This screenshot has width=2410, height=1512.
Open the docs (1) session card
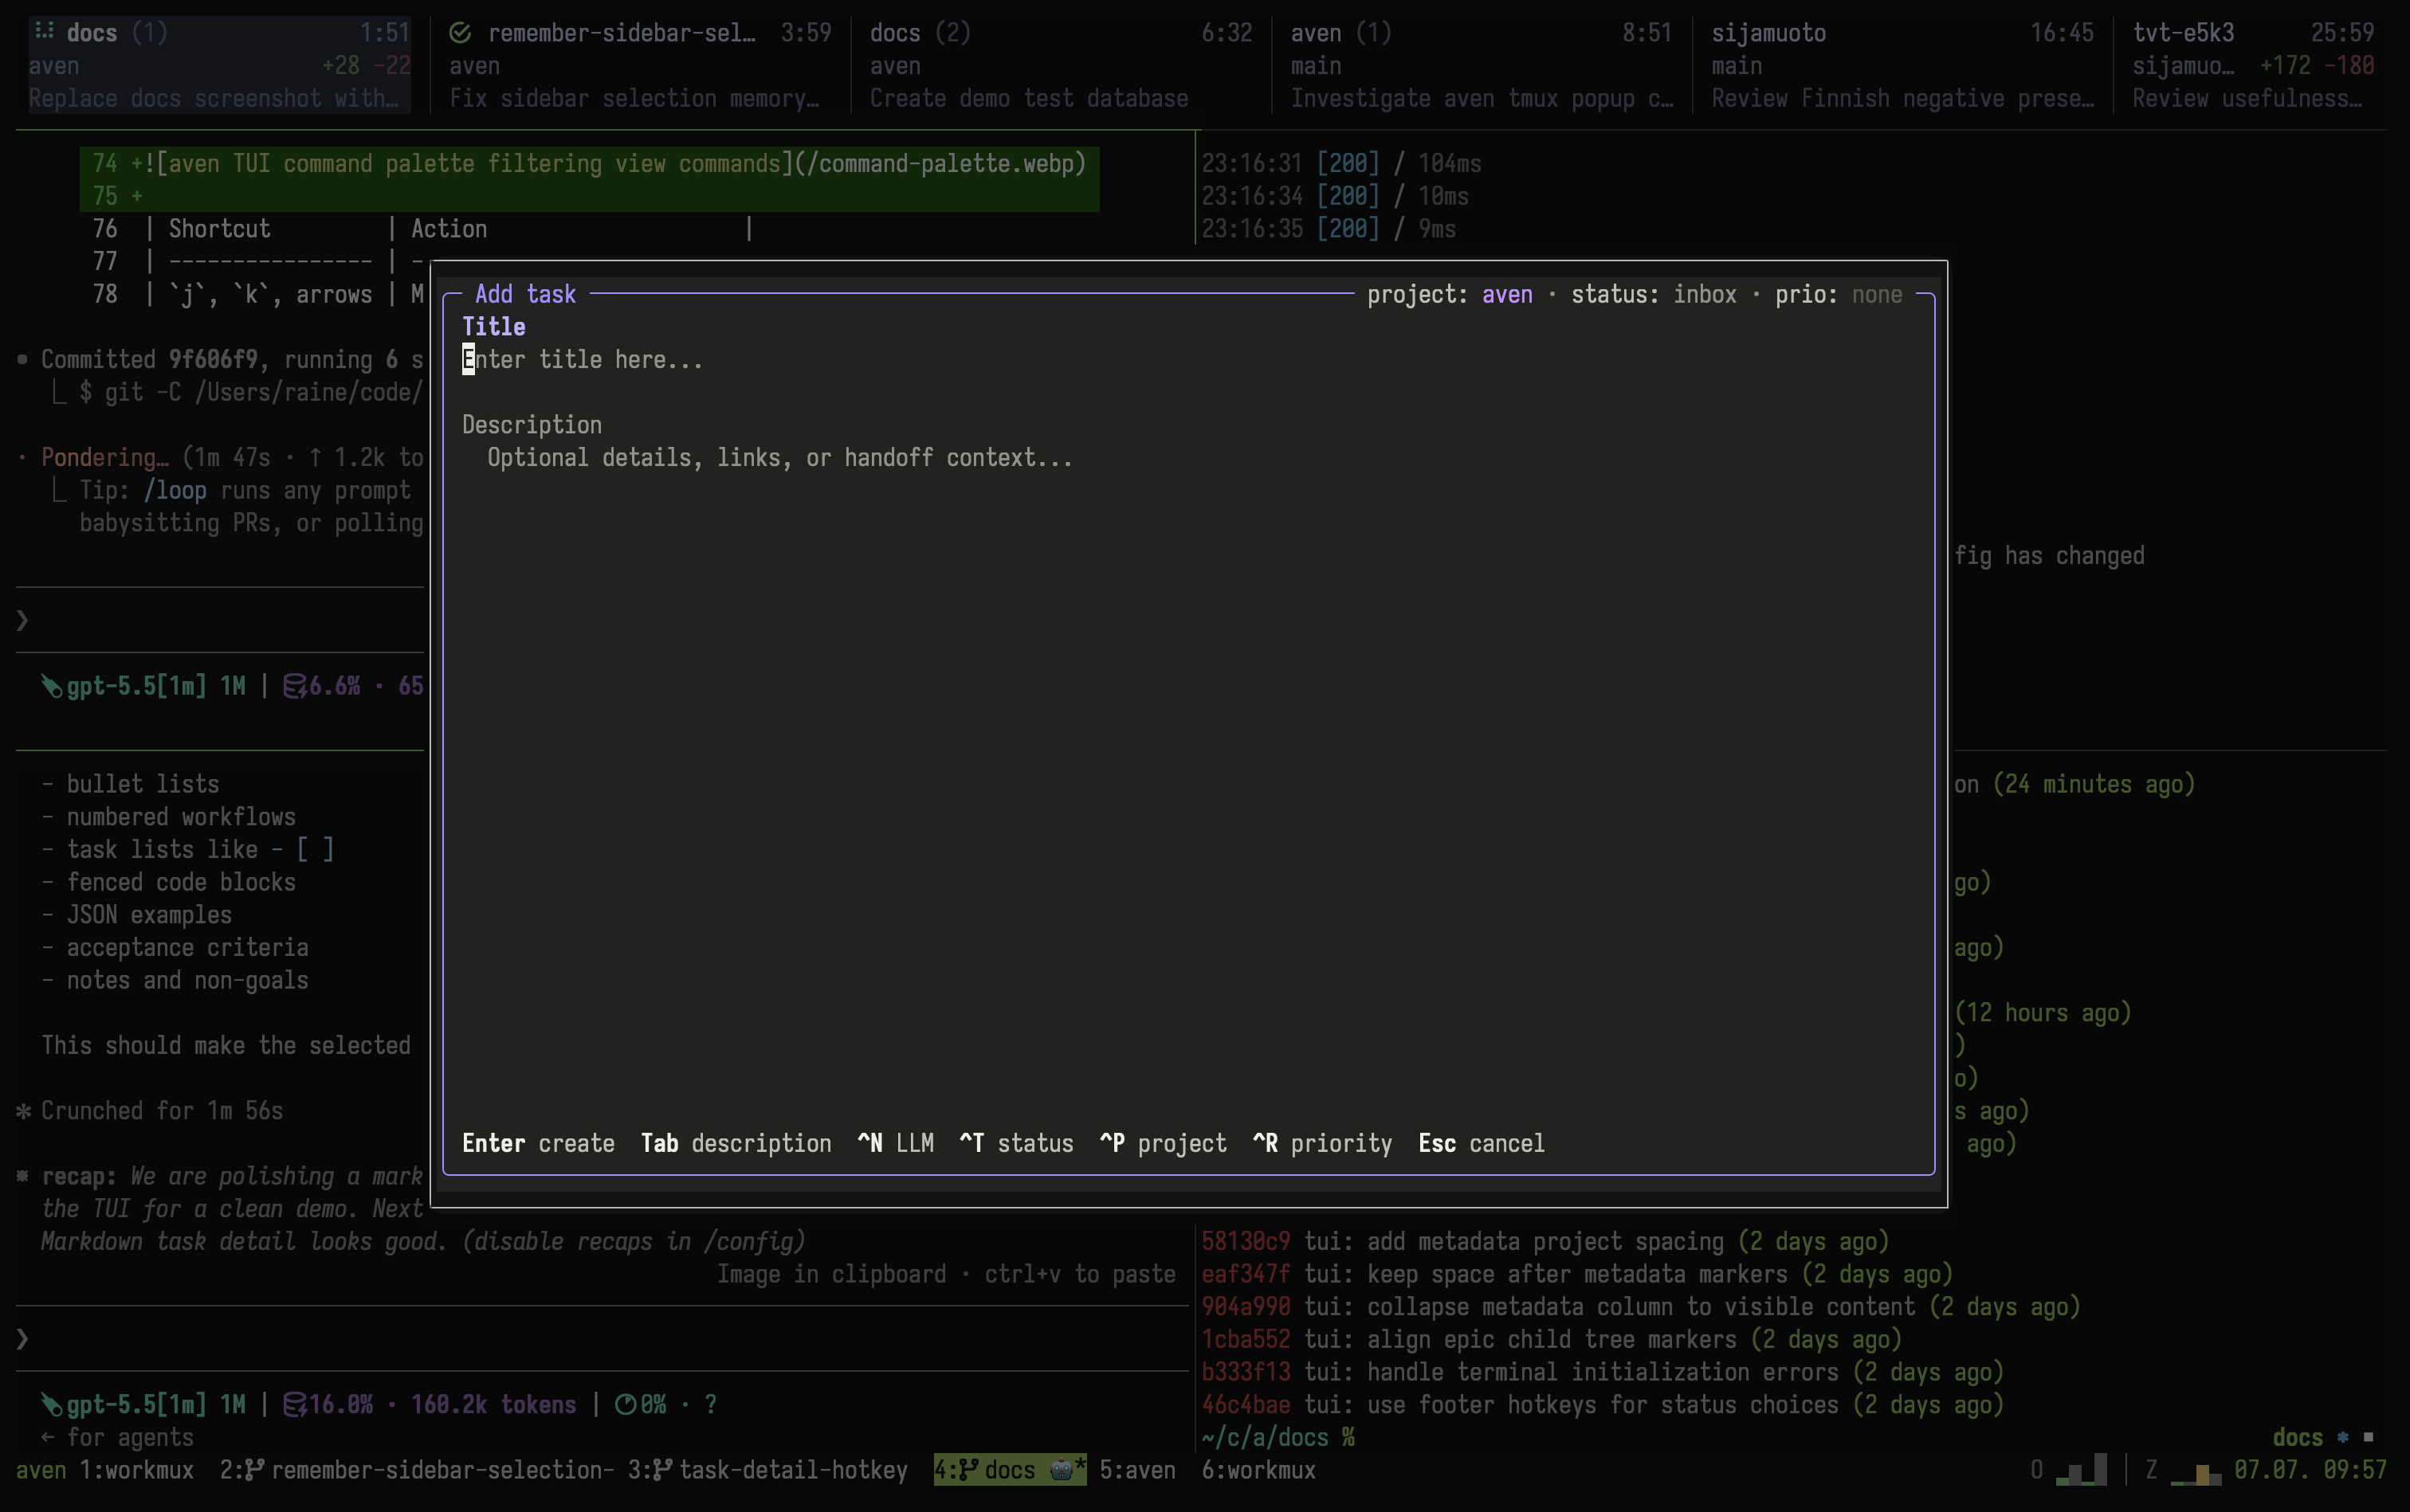click(220, 65)
